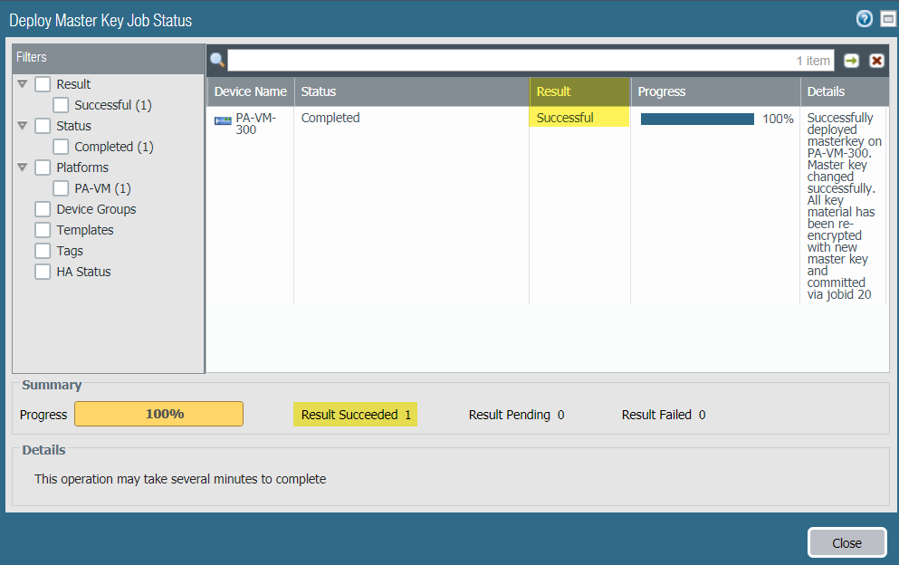Click the help question mark icon

click(x=864, y=19)
